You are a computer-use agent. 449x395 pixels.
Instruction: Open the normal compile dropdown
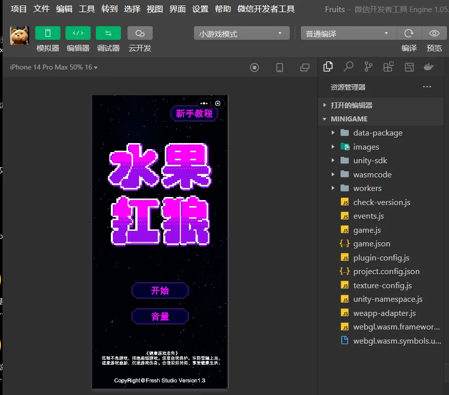coord(348,34)
